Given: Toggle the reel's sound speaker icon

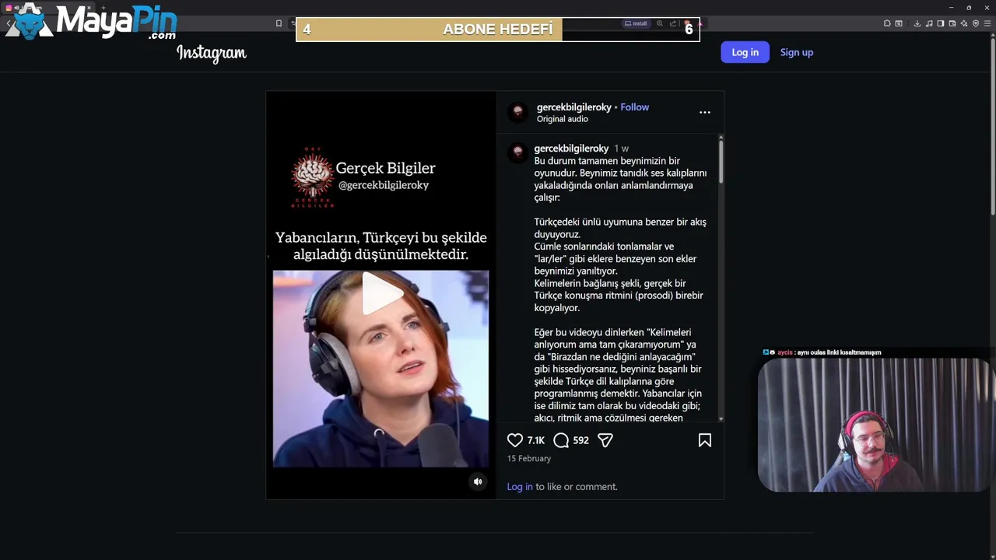Looking at the screenshot, I should coord(478,481).
